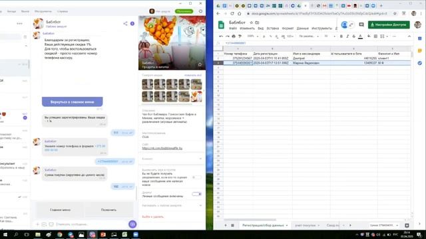Click the Print icon in Sheets toolbar
This screenshot has height=239, width=426.
pos(234,37)
